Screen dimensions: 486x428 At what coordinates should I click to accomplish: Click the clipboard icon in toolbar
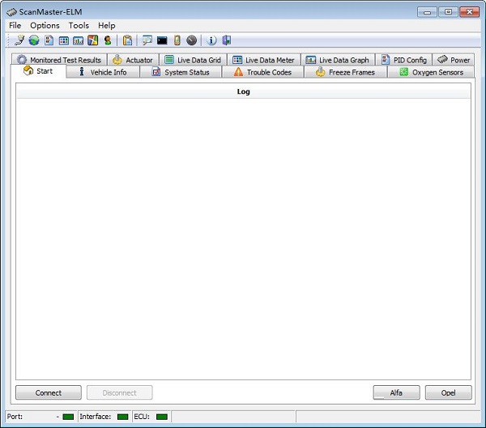point(127,40)
